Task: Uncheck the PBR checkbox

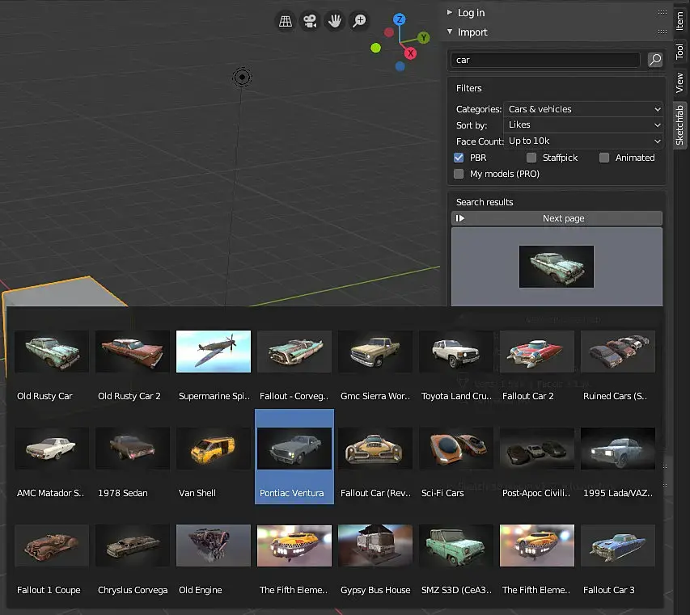Action: click(x=459, y=158)
